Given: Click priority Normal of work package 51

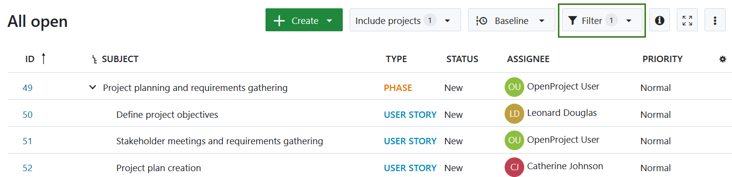Looking at the screenshot, I should 656,141.
